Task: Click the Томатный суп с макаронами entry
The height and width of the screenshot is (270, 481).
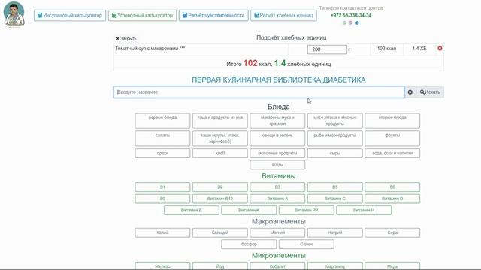Action: point(150,48)
